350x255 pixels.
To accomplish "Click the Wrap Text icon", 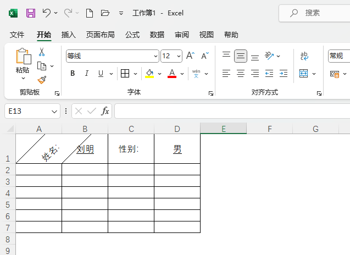I will pyautogui.click(x=304, y=56).
